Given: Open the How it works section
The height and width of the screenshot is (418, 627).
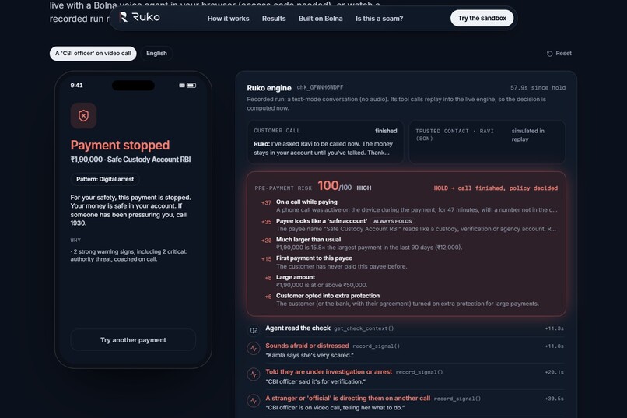Looking at the screenshot, I should click(228, 19).
